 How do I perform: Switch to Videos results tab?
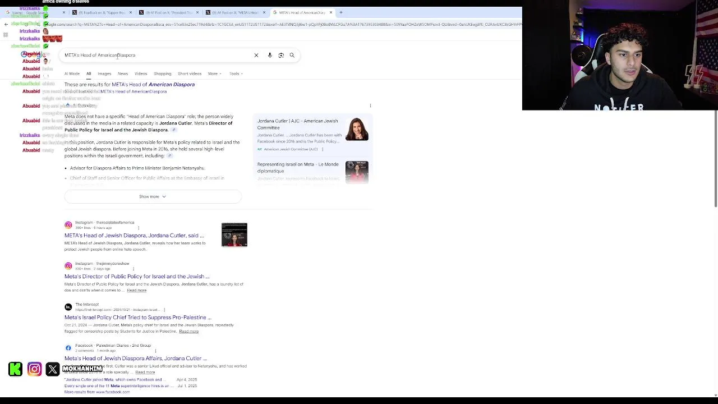click(141, 74)
